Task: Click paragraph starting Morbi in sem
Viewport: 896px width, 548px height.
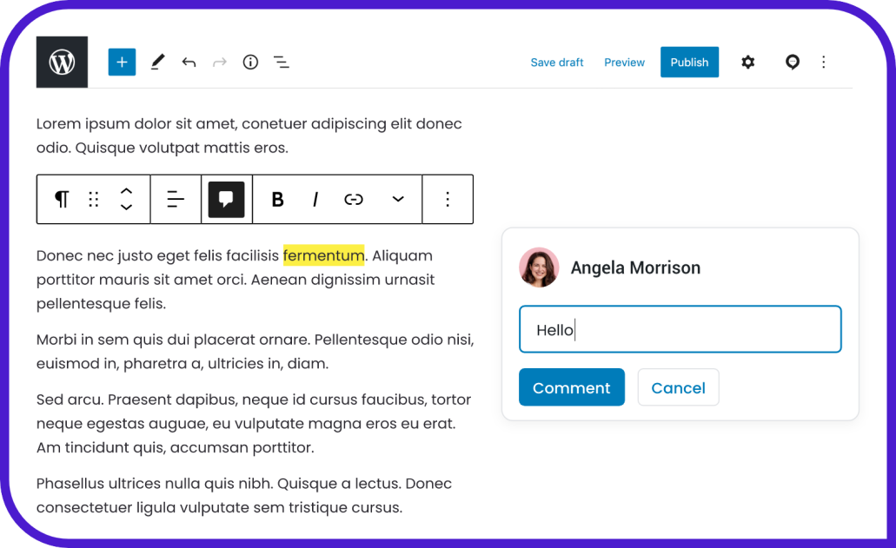Action: pyautogui.click(x=255, y=352)
